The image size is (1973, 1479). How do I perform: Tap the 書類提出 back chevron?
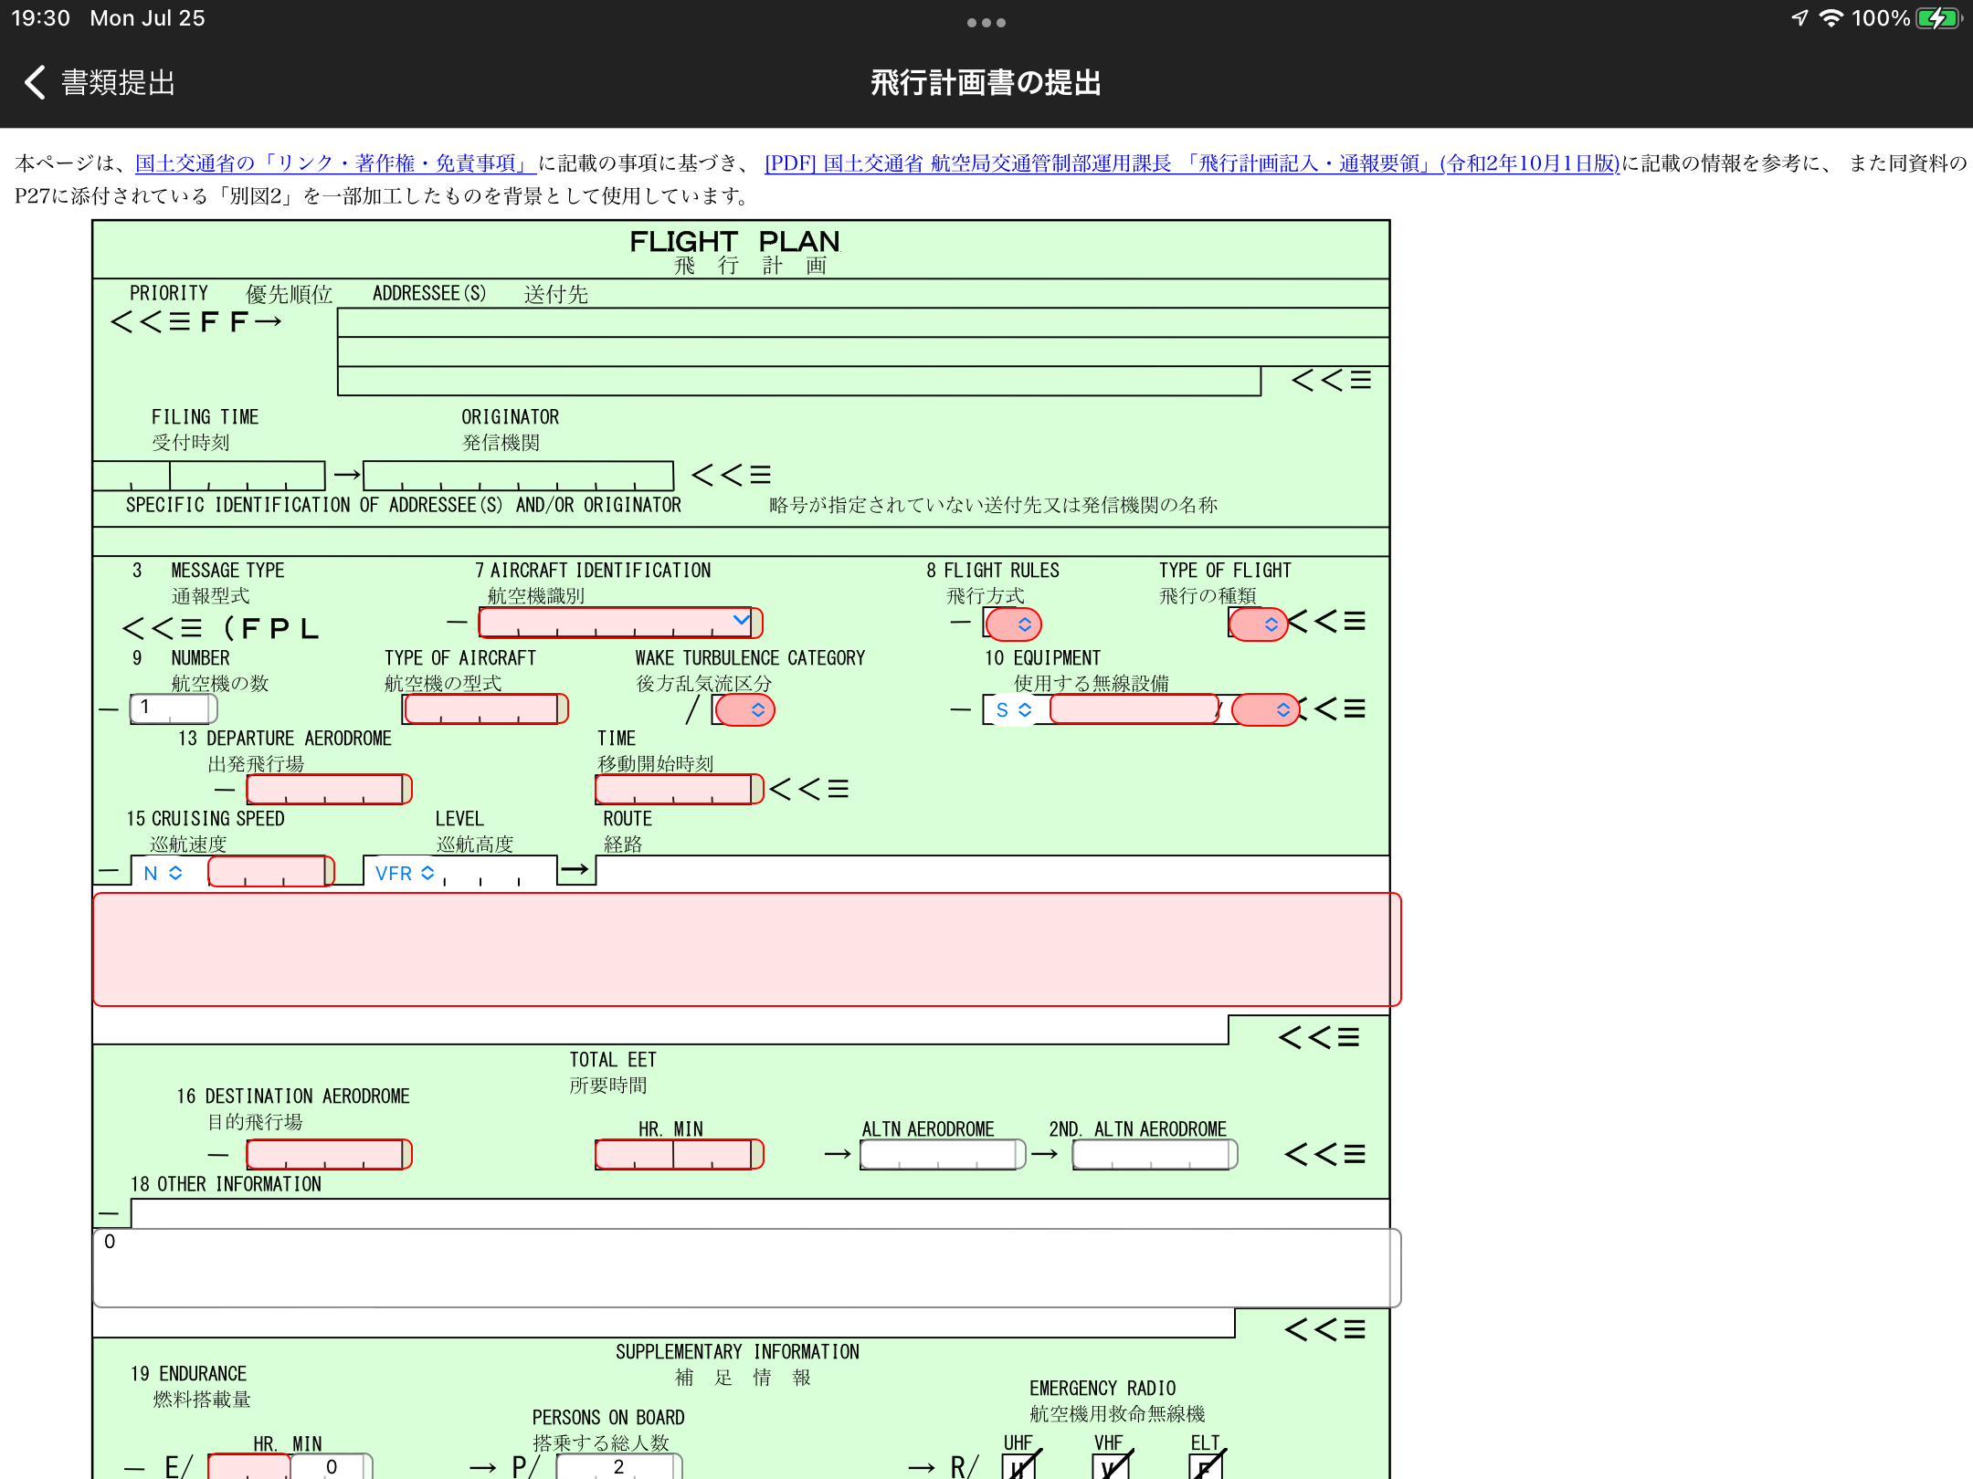pyautogui.click(x=37, y=82)
